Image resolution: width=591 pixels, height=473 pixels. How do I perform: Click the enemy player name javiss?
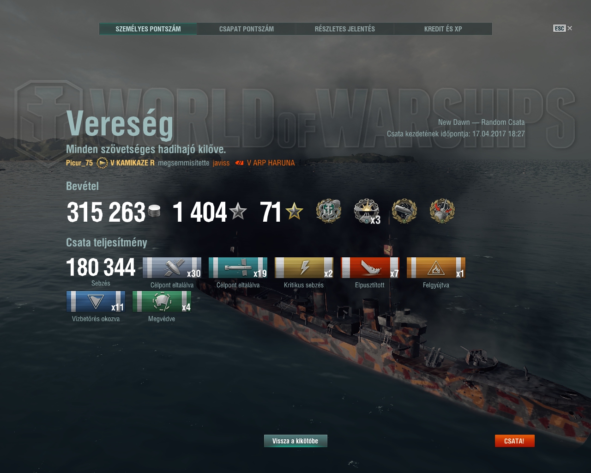[221, 163]
